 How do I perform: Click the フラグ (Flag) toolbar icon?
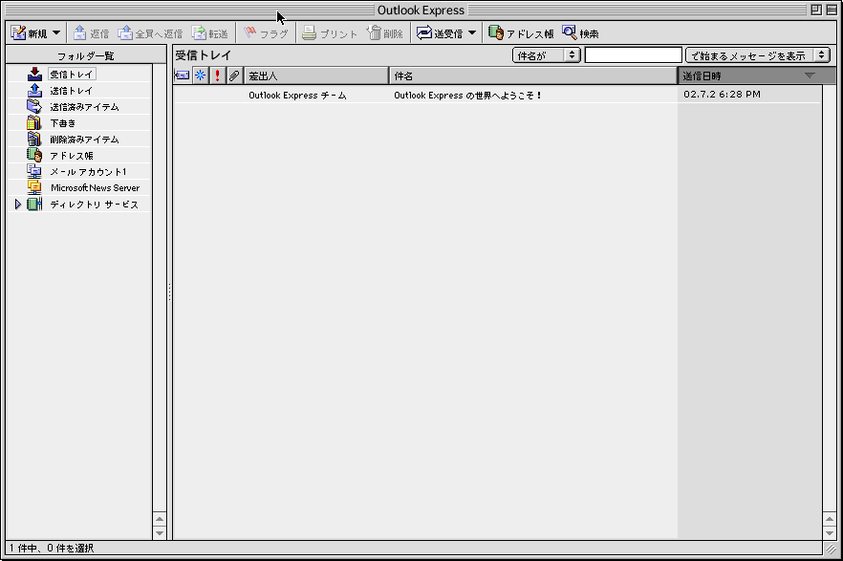250,32
